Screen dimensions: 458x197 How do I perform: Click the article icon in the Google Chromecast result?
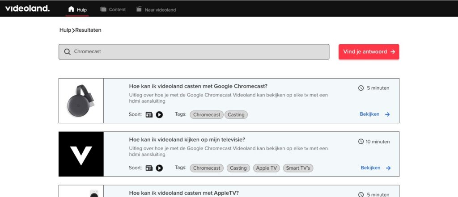click(x=149, y=115)
